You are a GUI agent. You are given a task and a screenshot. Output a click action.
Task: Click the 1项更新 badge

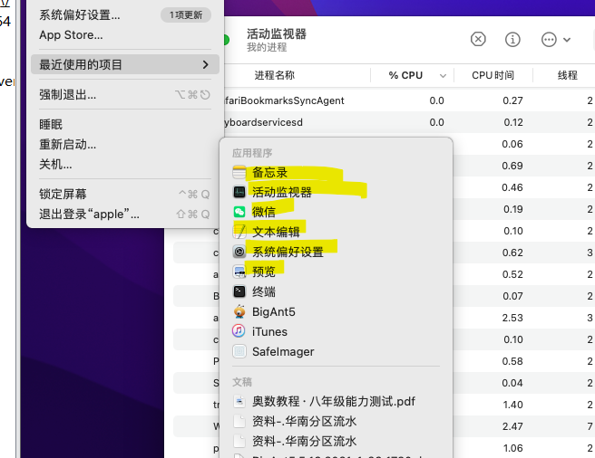click(x=186, y=15)
